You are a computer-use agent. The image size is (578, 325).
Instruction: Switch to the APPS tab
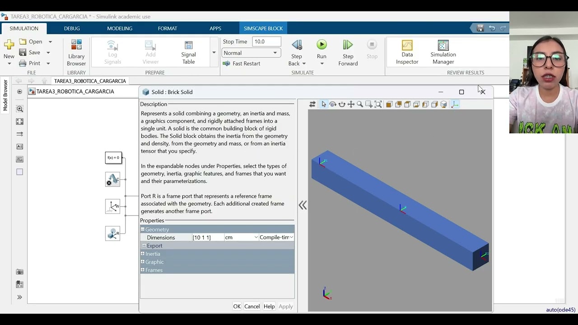click(215, 28)
